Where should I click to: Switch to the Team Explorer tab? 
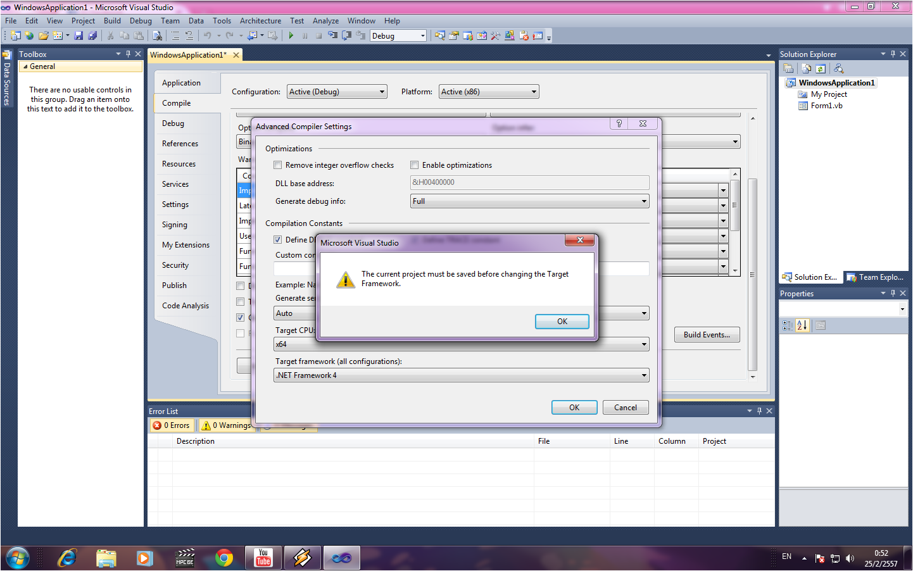(x=876, y=277)
